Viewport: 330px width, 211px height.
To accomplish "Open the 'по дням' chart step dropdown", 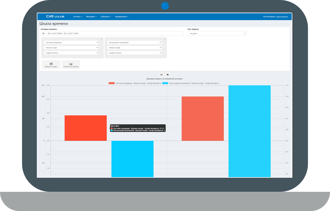I will (217, 34).
